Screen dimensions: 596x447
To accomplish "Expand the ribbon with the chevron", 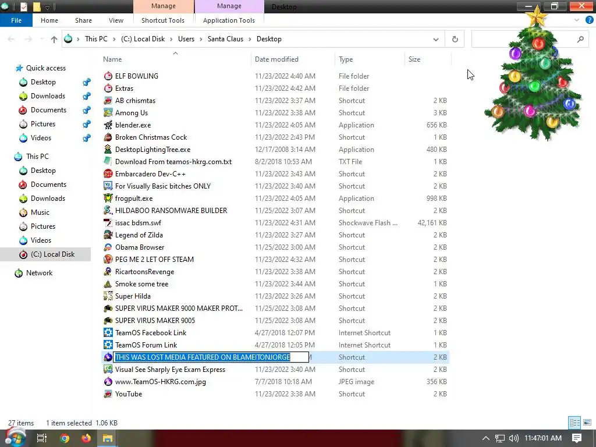I will click(577, 20).
